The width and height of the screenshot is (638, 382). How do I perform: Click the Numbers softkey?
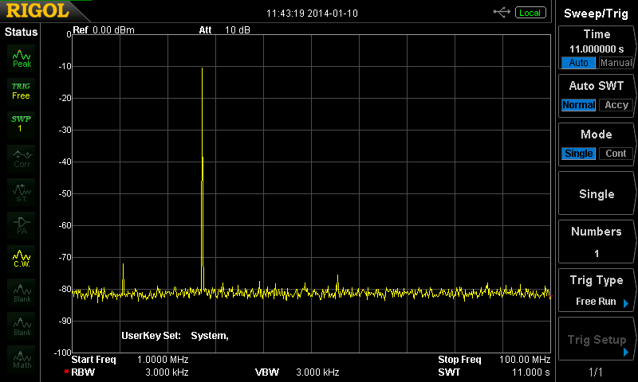(x=597, y=242)
